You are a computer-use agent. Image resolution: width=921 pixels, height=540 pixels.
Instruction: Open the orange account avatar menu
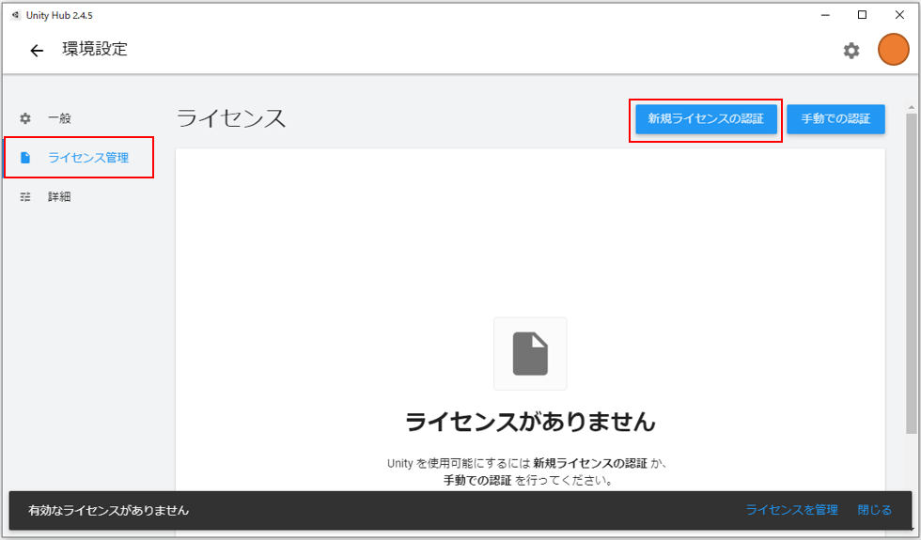coord(894,49)
